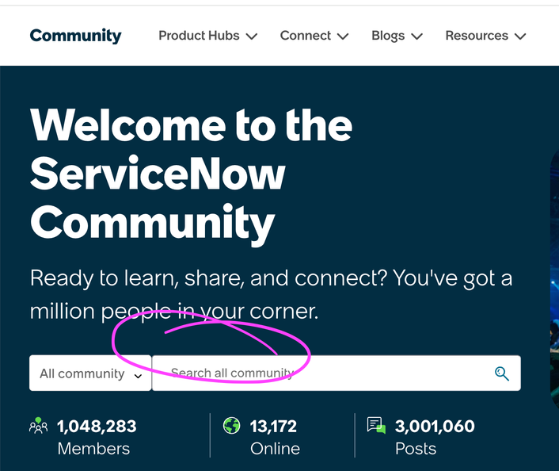Click the Community logo
Viewport: 559px width, 471px height.
[x=75, y=36]
